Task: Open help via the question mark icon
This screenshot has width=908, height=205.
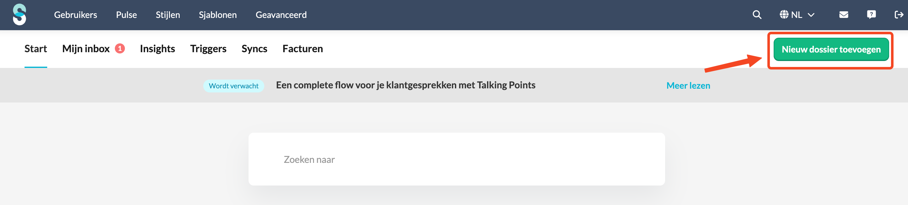Action: (x=871, y=15)
